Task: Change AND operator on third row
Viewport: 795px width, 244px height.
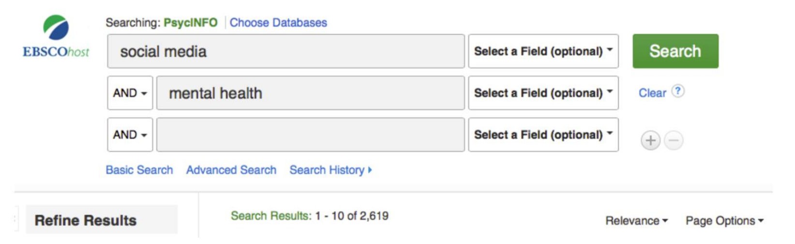Action: click(x=130, y=135)
